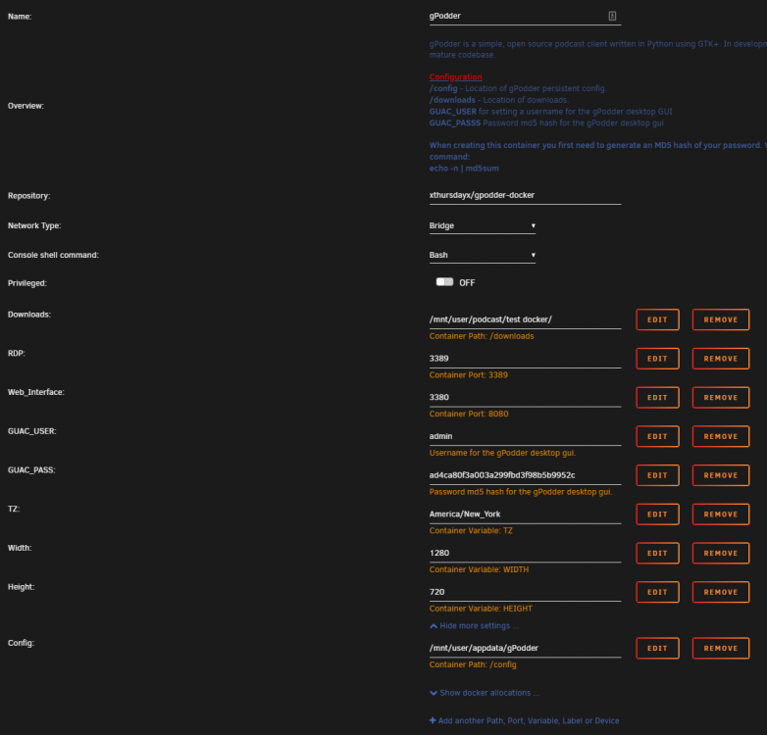Screen dimensions: 767x735
Task: Remove the Downloads path entry
Action: click(721, 319)
